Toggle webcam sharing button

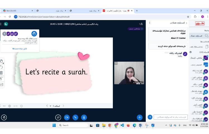(x=67, y=118)
